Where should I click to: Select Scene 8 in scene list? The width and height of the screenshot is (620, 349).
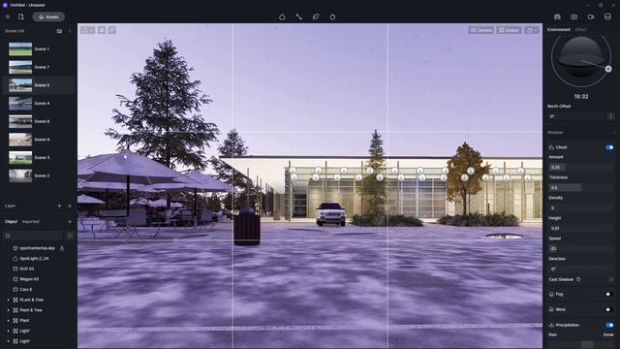(x=39, y=121)
